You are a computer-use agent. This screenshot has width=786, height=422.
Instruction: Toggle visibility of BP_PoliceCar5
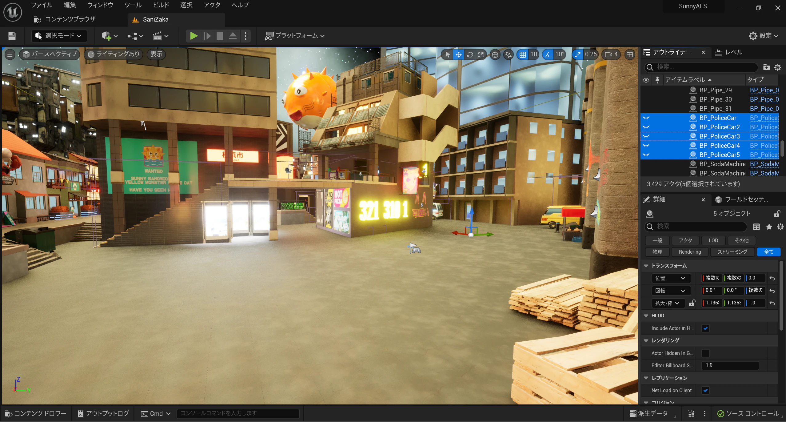(646, 155)
